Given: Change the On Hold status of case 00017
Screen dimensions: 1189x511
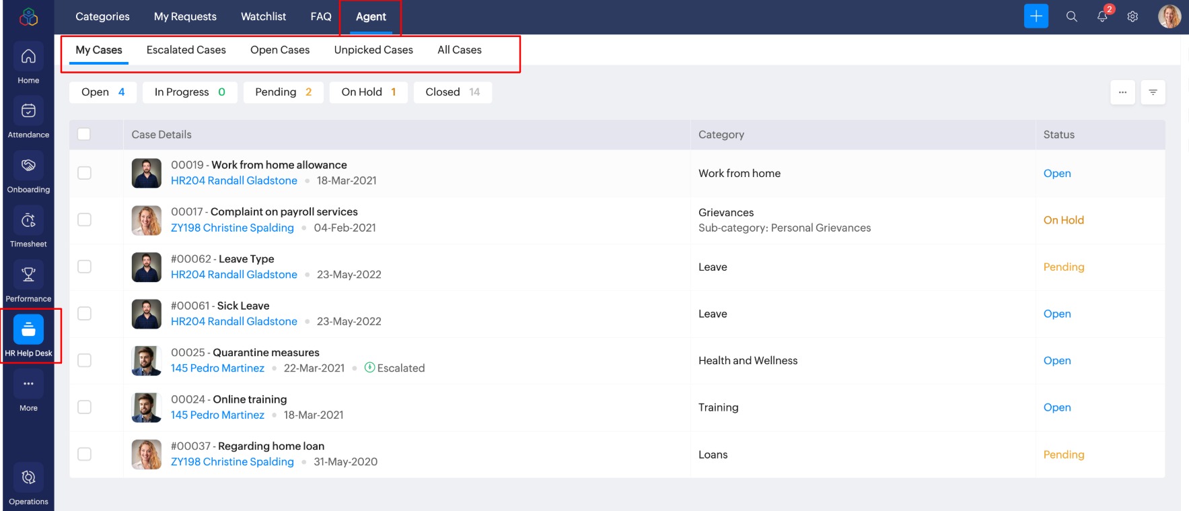Looking at the screenshot, I should [1063, 220].
